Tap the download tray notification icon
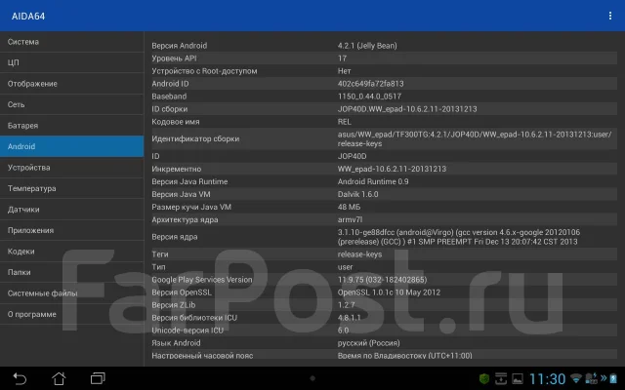 coord(501,379)
